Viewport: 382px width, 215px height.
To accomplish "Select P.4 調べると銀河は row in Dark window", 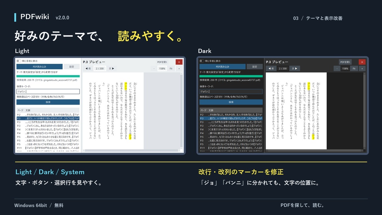I will coord(231,133).
